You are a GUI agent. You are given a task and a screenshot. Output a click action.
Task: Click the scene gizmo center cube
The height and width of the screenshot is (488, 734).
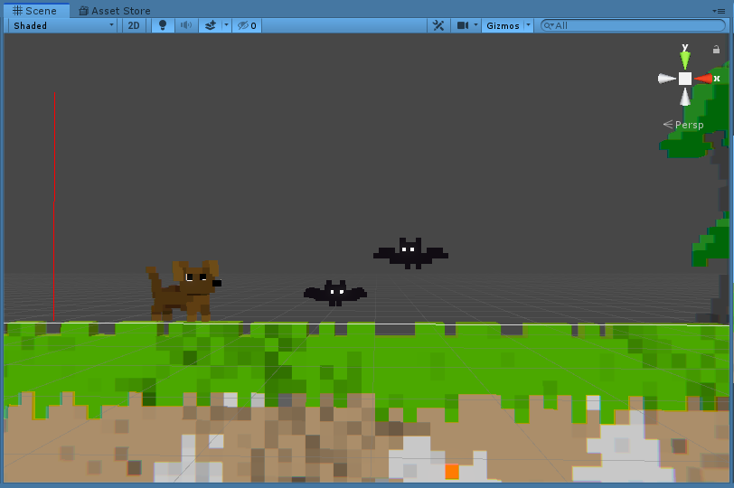pos(685,79)
